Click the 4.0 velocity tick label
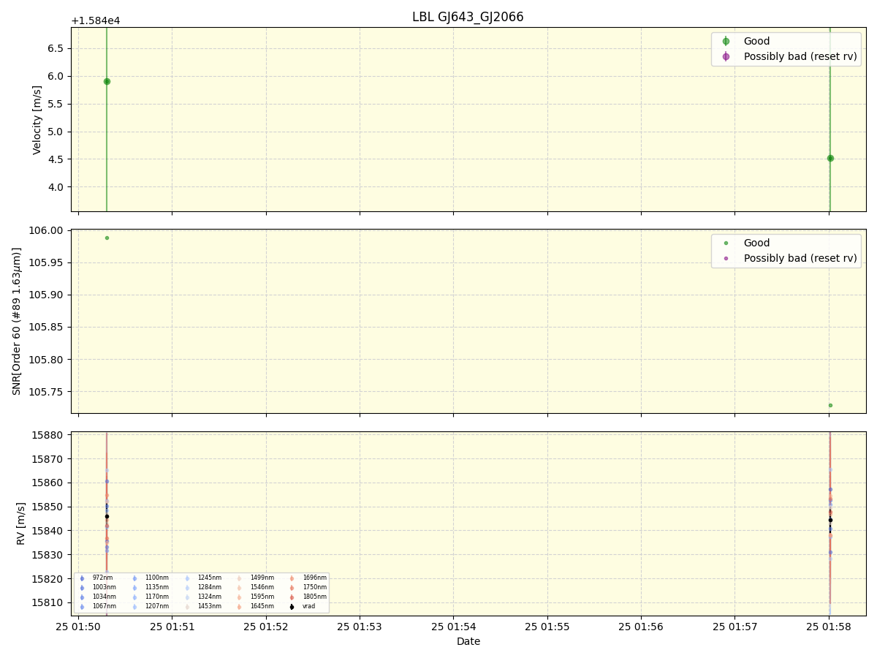Viewport: 877px width, 658px height. click(57, 187)
